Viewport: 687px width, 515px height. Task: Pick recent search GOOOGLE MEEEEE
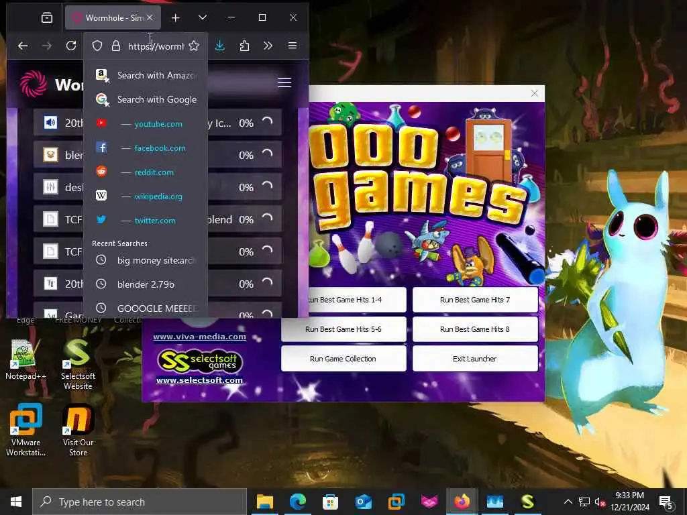click(x=146, y=308)
